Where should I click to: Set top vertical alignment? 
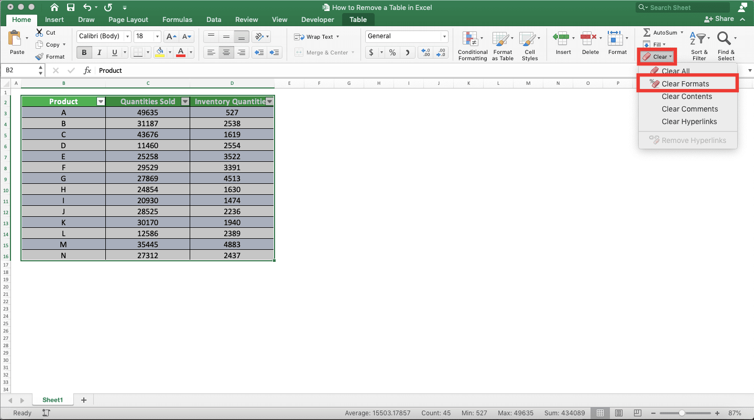(211, 37)
